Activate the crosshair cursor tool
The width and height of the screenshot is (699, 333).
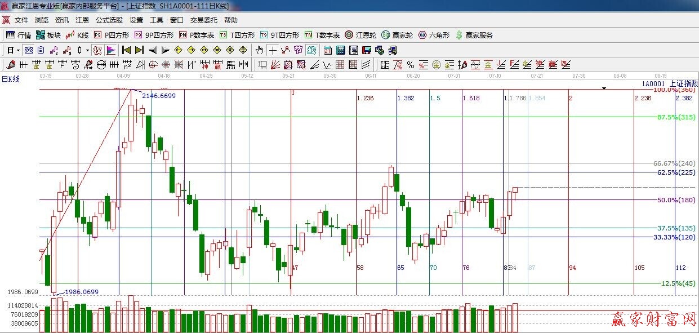[273, 50]
